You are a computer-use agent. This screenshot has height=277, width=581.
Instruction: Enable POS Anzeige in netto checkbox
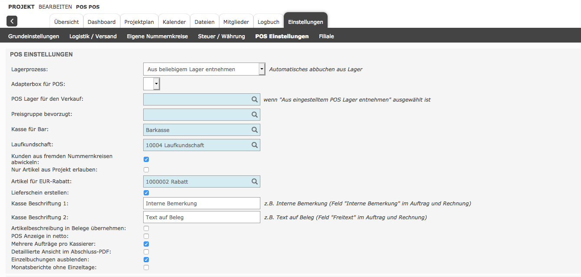[146, 236]
